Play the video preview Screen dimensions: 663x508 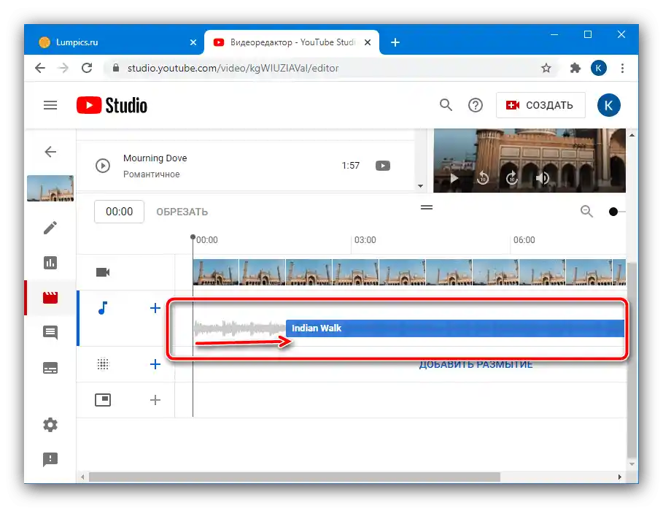click(x=454, y=178)
